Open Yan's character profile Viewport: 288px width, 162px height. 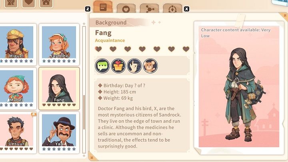pyautogui.click(x=59, y=133)
